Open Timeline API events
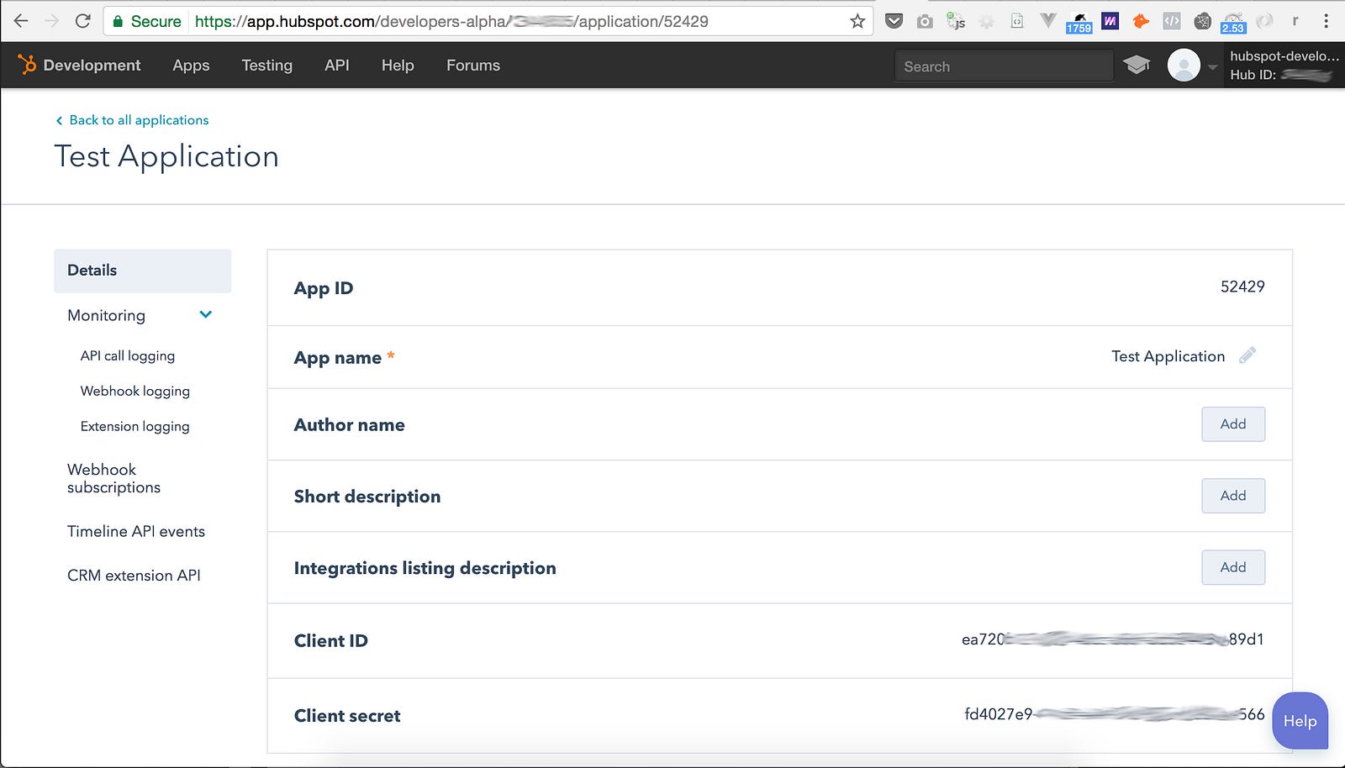 [136, 531]
